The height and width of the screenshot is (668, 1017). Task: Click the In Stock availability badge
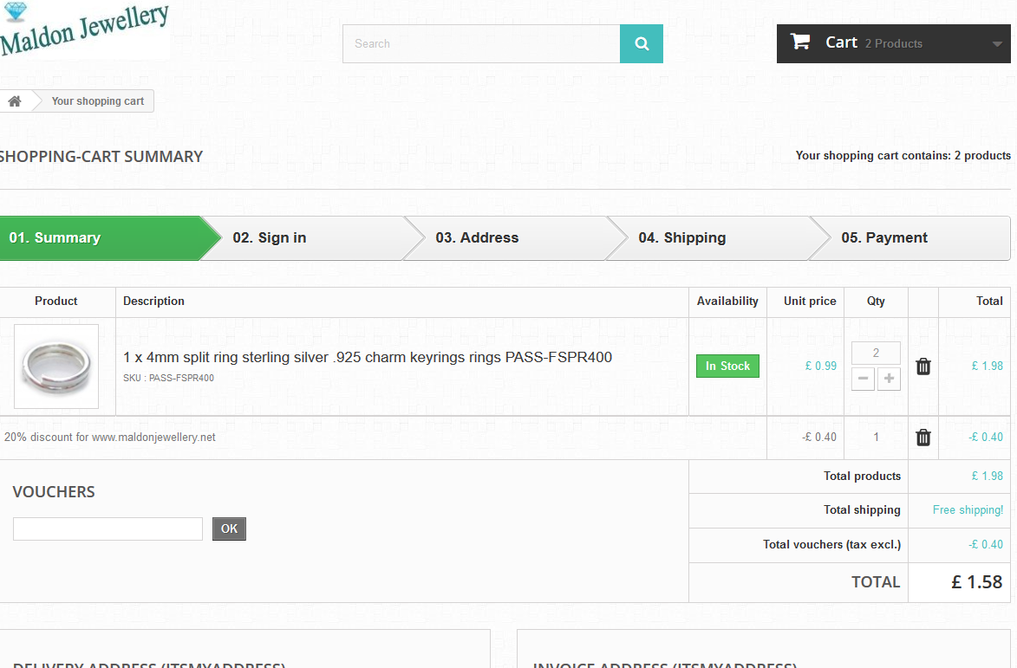tap(727, 366)
